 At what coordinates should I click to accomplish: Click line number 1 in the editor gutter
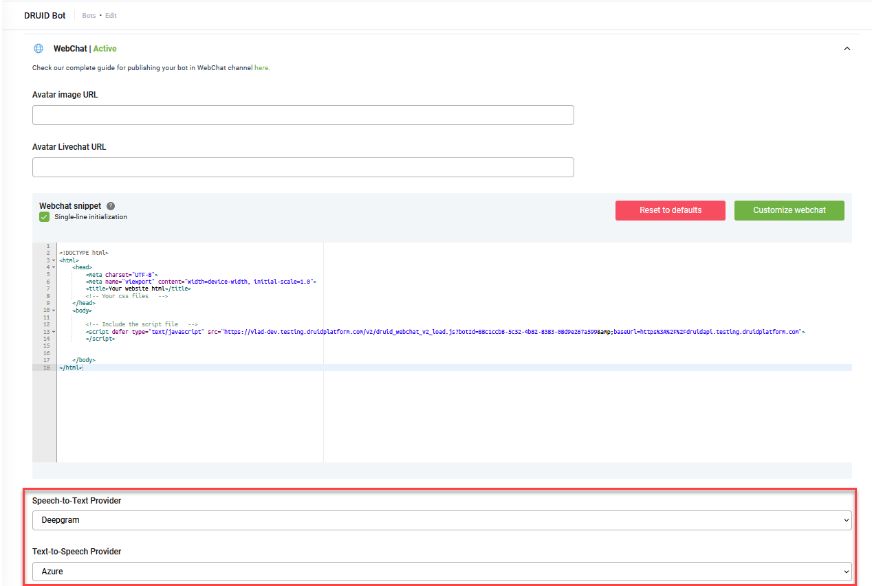tap(47, 246)
